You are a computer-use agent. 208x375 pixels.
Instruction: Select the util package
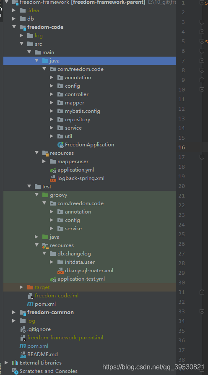[68, 136]
